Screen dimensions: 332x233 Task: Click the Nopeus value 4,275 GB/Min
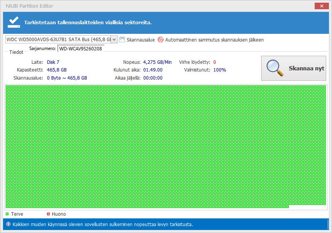coord(157,62)
